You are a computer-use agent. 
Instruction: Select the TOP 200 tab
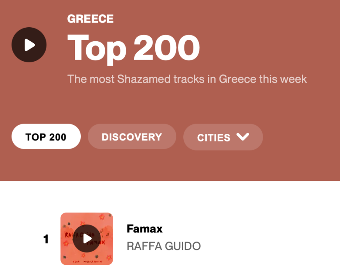tap(46, 137)
